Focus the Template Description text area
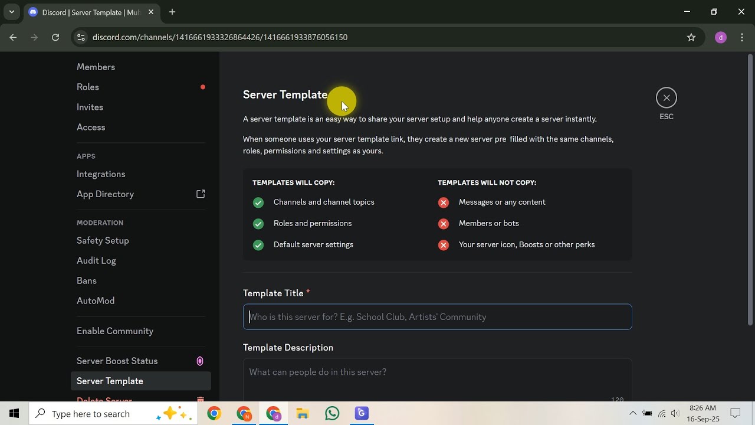Image resolution: width=755 pixels, height=425 pixels. click(x=437, y=381)
